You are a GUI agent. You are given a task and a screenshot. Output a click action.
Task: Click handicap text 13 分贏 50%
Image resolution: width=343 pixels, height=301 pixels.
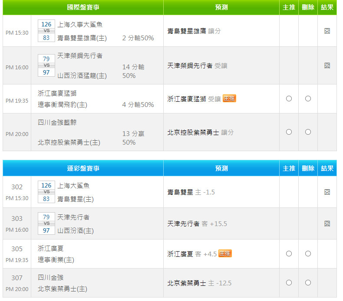133,138
